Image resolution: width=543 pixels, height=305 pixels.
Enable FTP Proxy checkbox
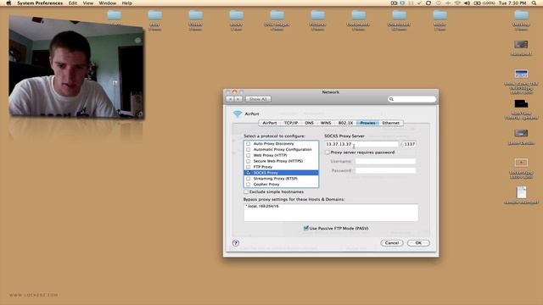click(x=248, y=167)
